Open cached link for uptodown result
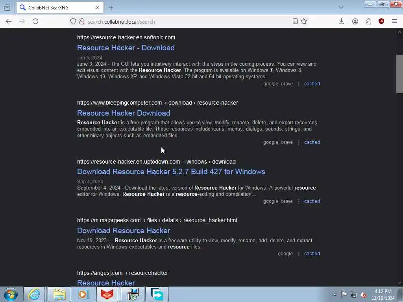This screenshot has height=302, width=403. coord(312,201)
